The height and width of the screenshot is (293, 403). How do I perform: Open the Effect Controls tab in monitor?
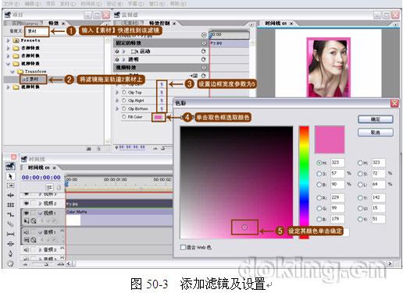(x=159, y=23)
